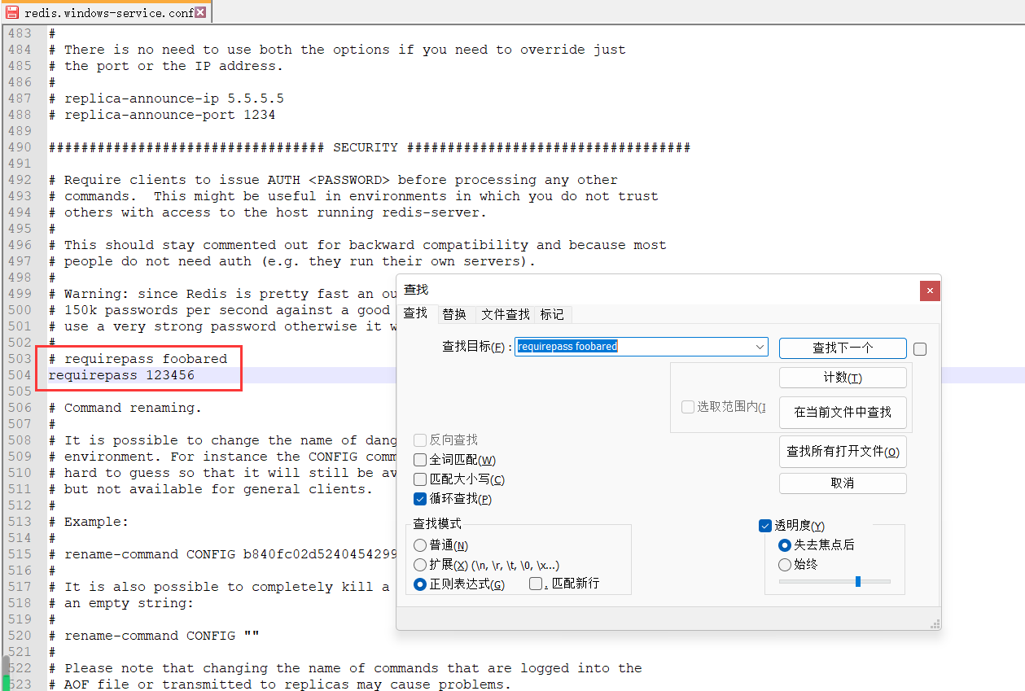Select 扩展 search mode
This screenshot has height=691, width=1025.
pyautogui.click(x=420, y=565)
